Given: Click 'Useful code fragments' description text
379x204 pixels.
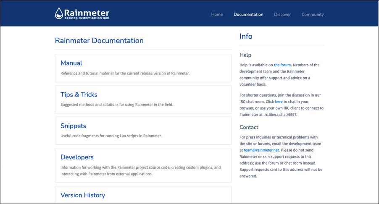Looking at the screenshot, I should pos(111,136).
